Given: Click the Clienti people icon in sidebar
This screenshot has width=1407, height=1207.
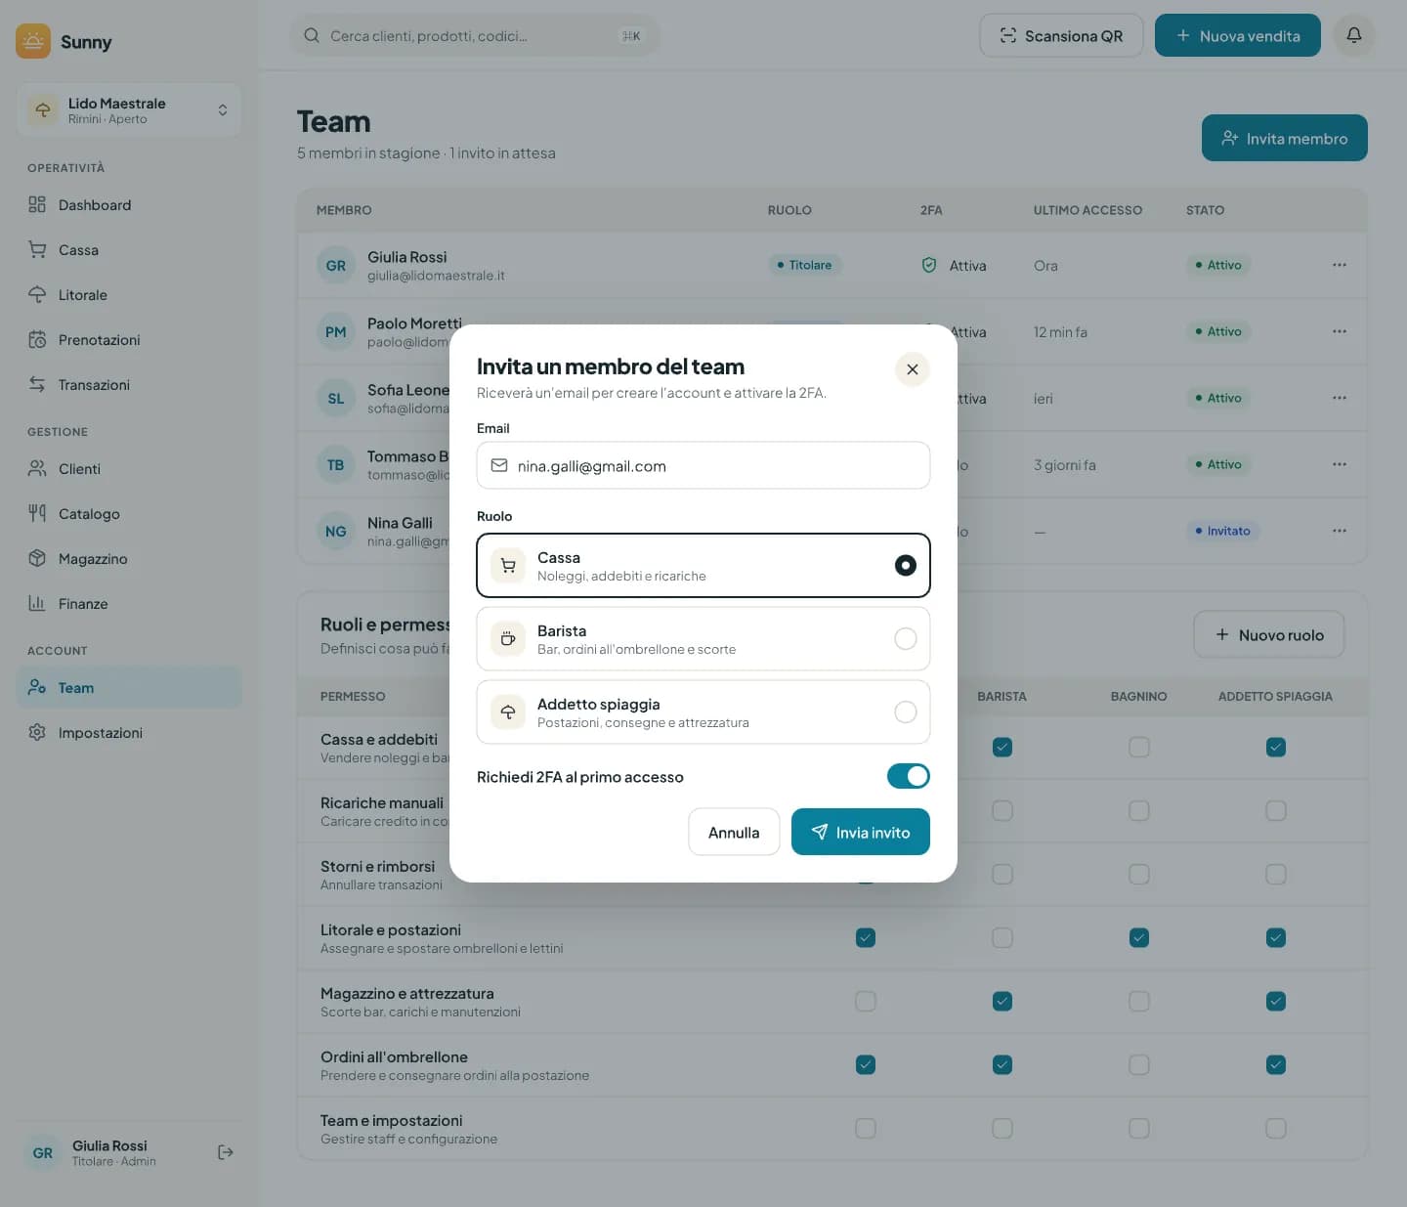Looking at the screenshot, I should (x=37, y=468).
